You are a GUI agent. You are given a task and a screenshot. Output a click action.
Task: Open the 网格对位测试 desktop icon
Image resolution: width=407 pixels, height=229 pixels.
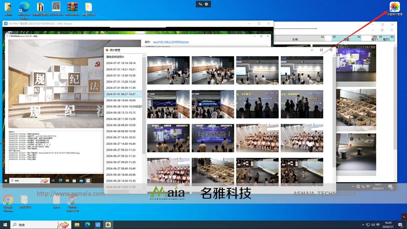pos(40,9)
